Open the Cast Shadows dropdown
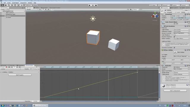The width and height of the screenshot is (190, 107). click(181, 35)
